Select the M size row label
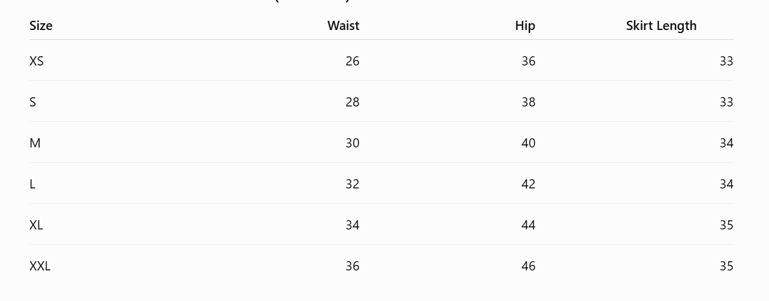The image size is (769, 301). [x=35, y=143]
